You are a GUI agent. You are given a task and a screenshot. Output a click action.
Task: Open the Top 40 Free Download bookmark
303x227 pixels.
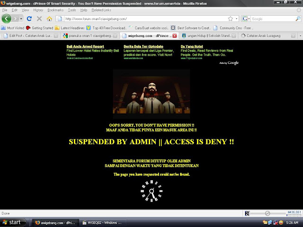107,28
